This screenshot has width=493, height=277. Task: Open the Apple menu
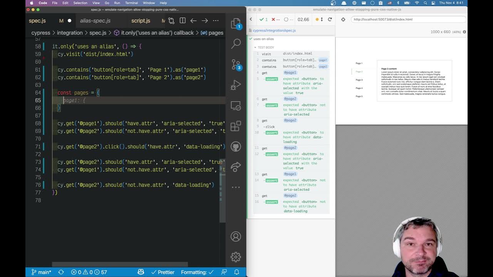[32, 3]
